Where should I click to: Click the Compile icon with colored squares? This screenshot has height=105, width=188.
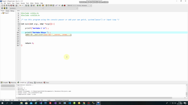click(46, 6)
